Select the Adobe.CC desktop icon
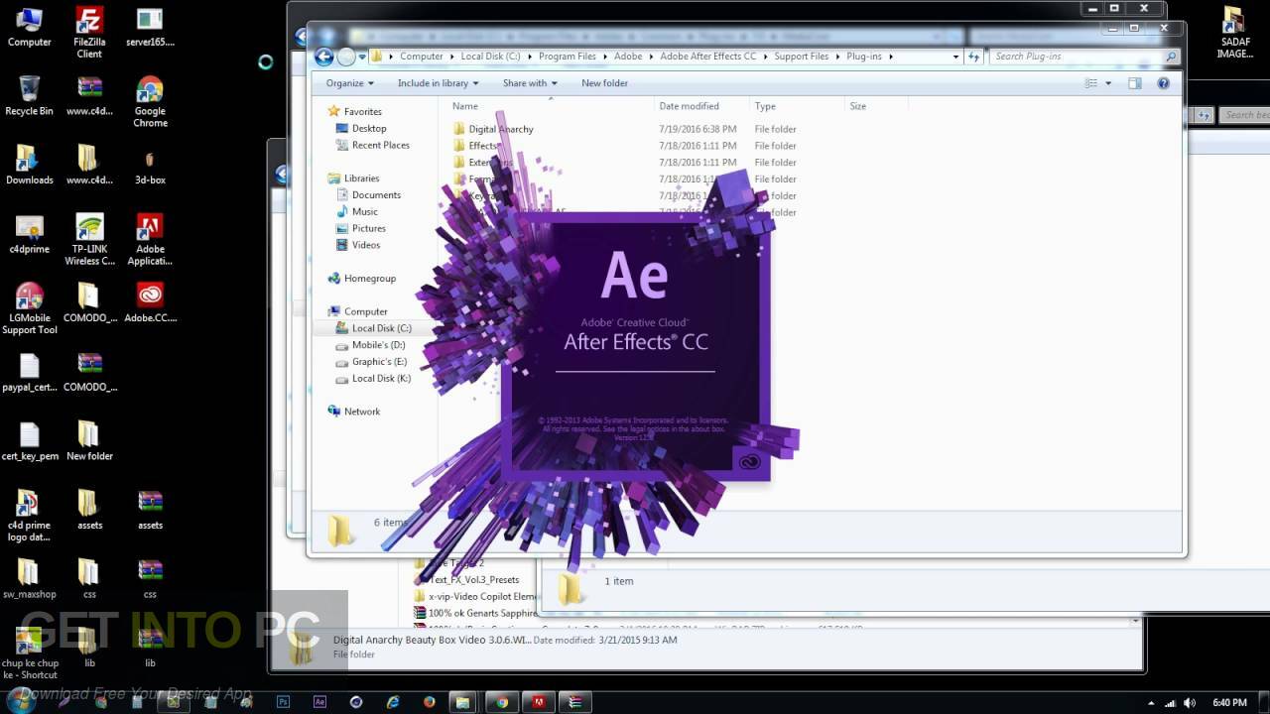Viewport: 1270px width, 714px height. 150,302
